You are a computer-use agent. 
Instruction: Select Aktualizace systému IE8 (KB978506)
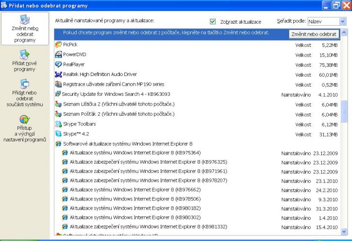(x=197, y=199)
